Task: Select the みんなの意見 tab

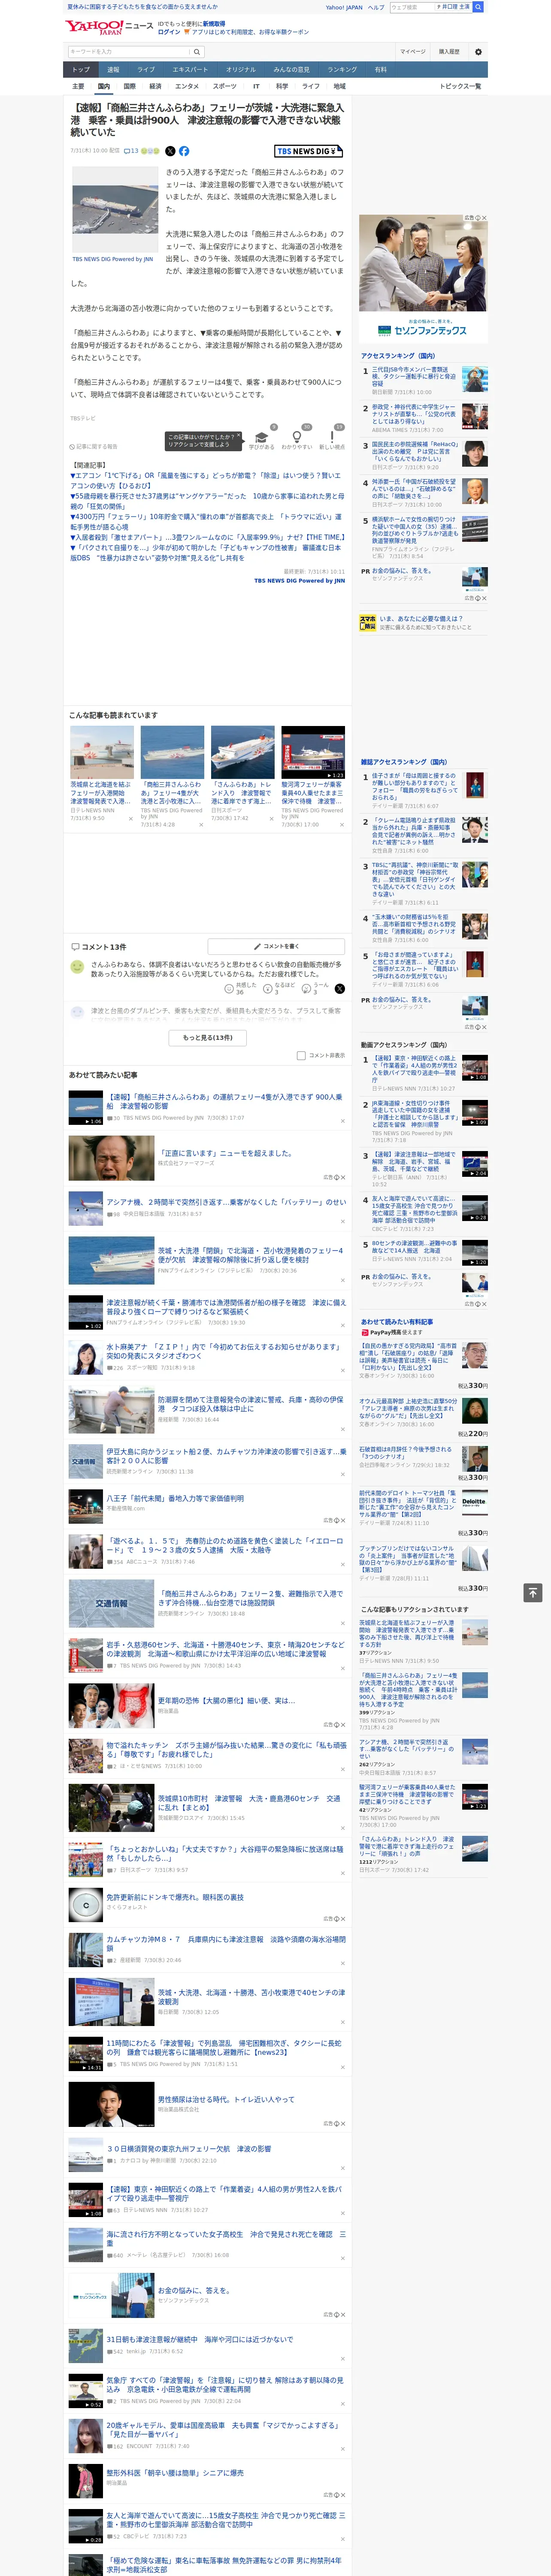Action: pos(291,70)
